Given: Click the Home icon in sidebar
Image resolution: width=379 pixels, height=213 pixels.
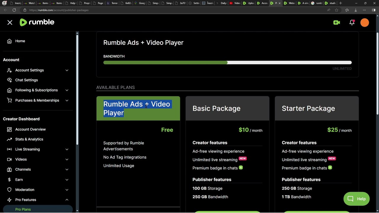Looking at the screenshot, I should pyautogui.click(x=9, y=41).
